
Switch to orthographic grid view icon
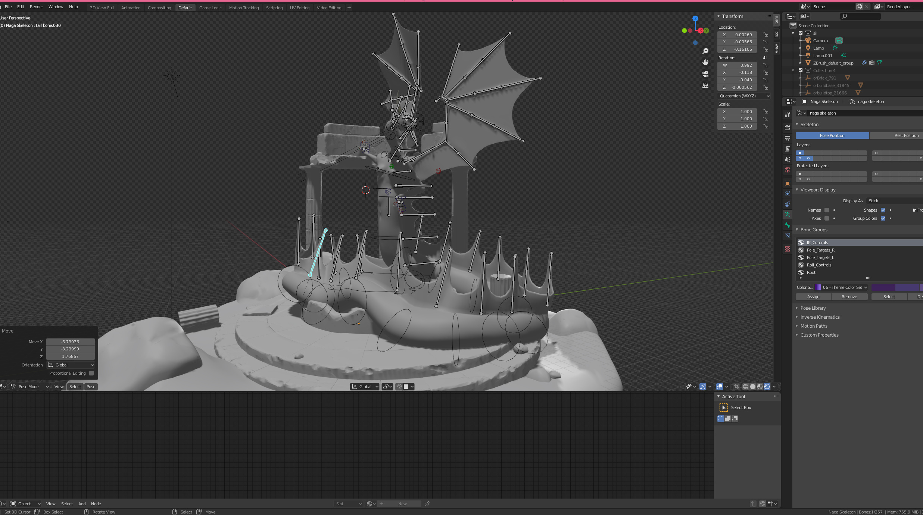(x=705, y=85)
